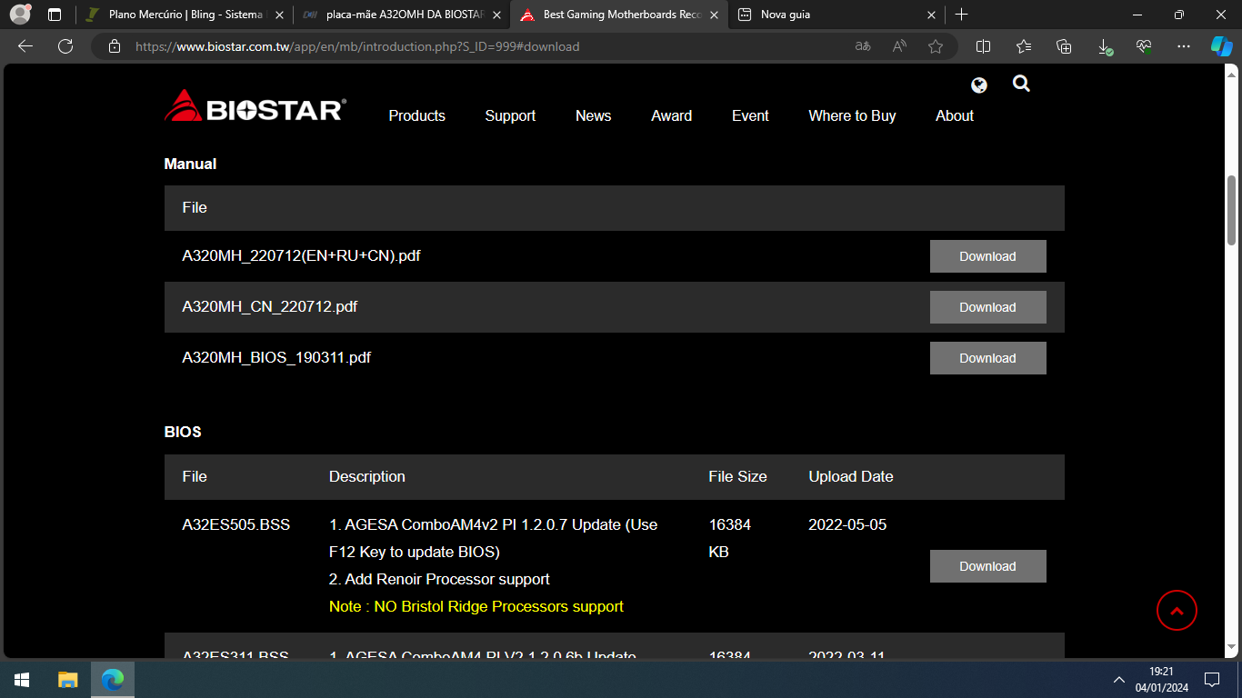1242x698 pixels.
Task: Open the Copilot sidebar icon
Action: 1222,46
